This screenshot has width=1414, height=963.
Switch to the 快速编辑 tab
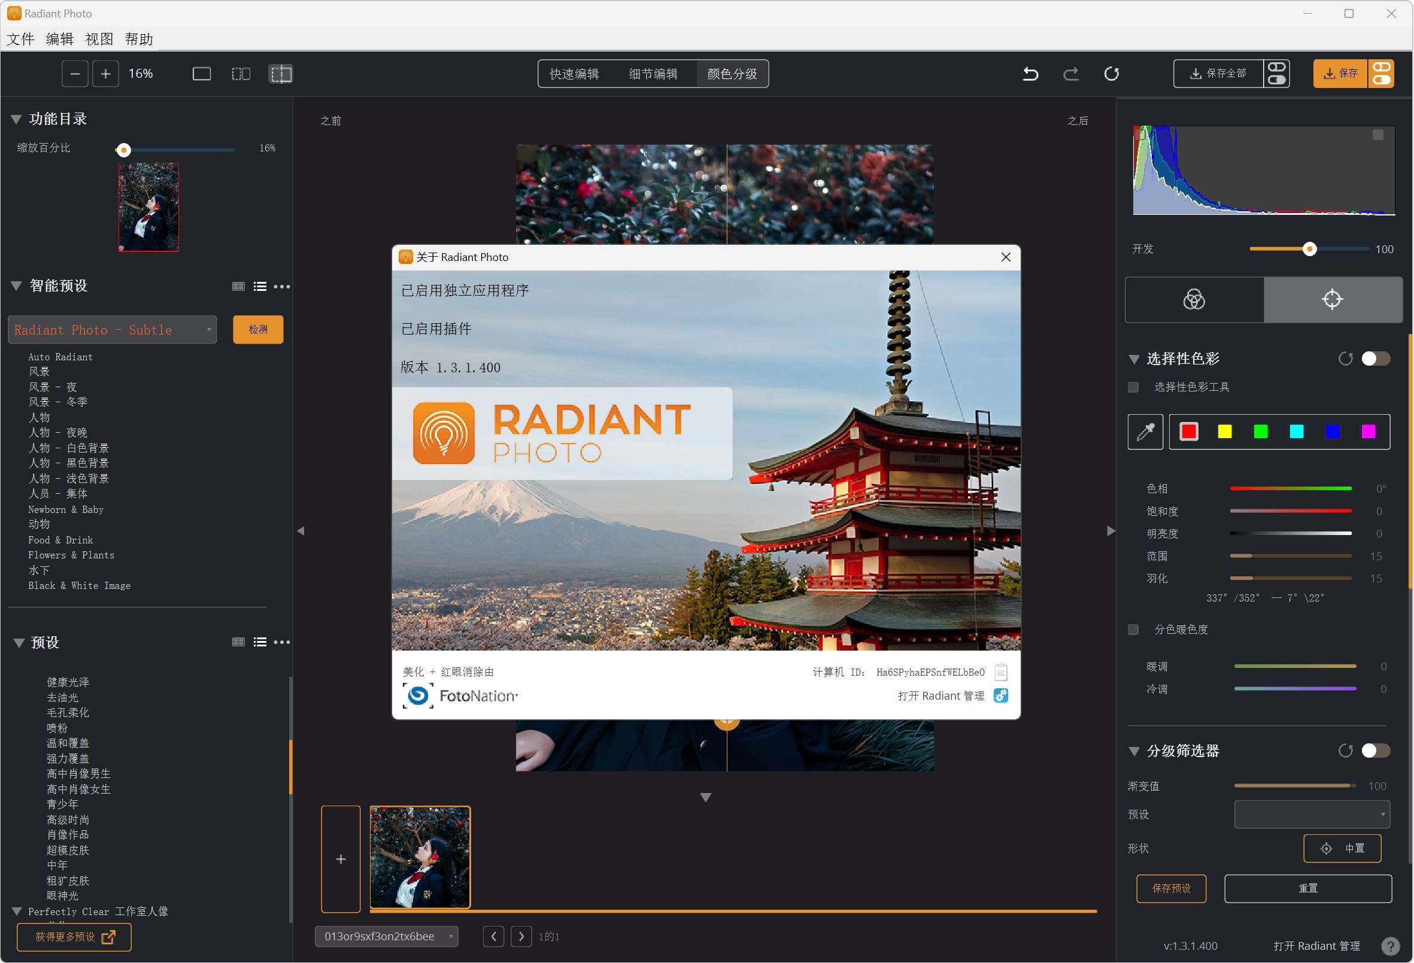(x=574, y=74)
